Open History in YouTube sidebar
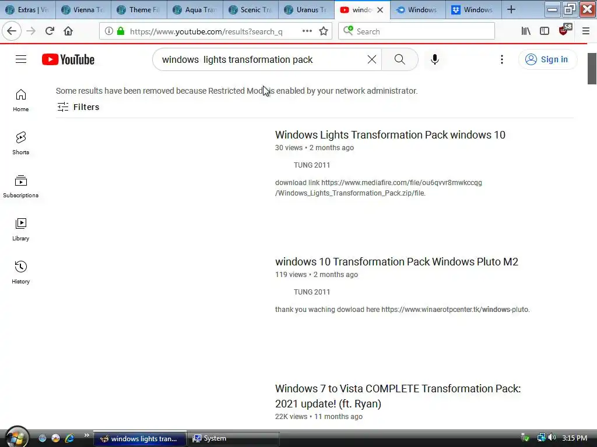597x447 pixels. tap(21, 272)
